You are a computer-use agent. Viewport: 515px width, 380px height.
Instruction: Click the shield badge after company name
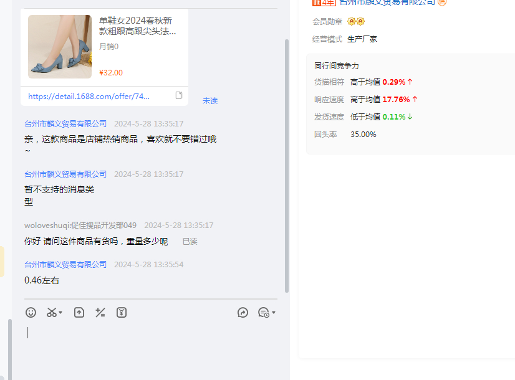point(442,2)
